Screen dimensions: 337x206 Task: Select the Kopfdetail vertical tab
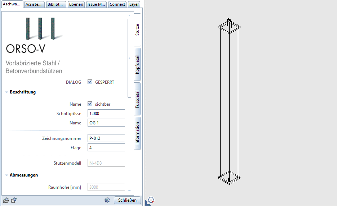tap(137, 64)
